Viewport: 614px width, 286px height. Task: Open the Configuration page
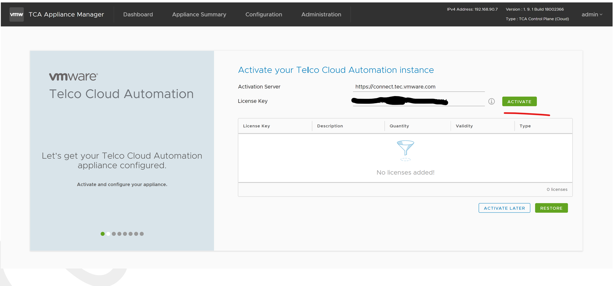tap(264, 14)
